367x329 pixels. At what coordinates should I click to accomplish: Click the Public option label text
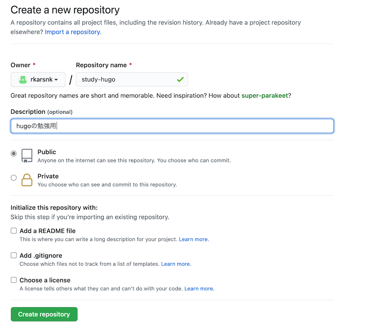coord(47,152)
